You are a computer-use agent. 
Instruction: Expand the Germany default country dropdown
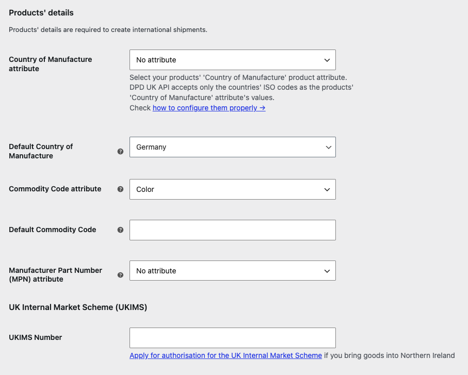point(233,147)
